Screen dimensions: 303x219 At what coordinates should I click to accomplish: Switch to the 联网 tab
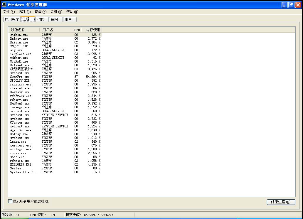pyautogui.click(x=54, y=20)
